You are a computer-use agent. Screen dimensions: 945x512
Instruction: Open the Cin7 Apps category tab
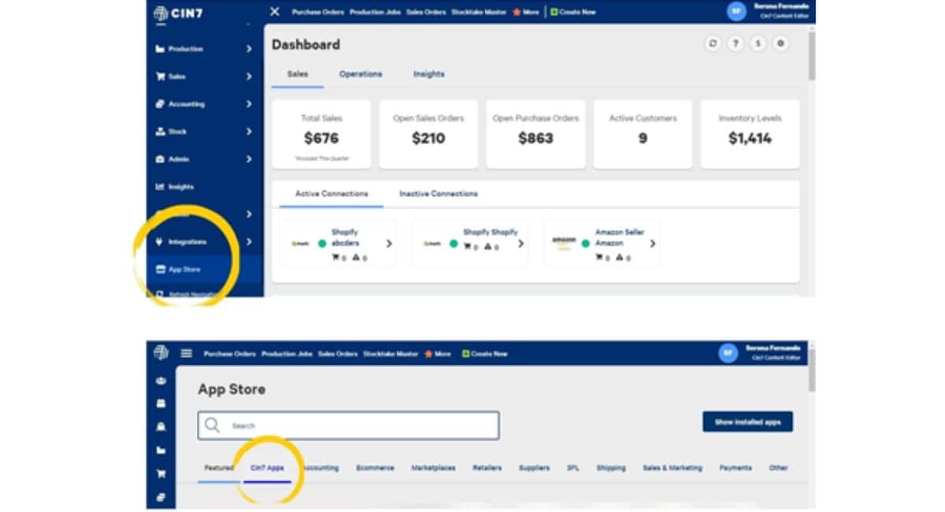267,468
